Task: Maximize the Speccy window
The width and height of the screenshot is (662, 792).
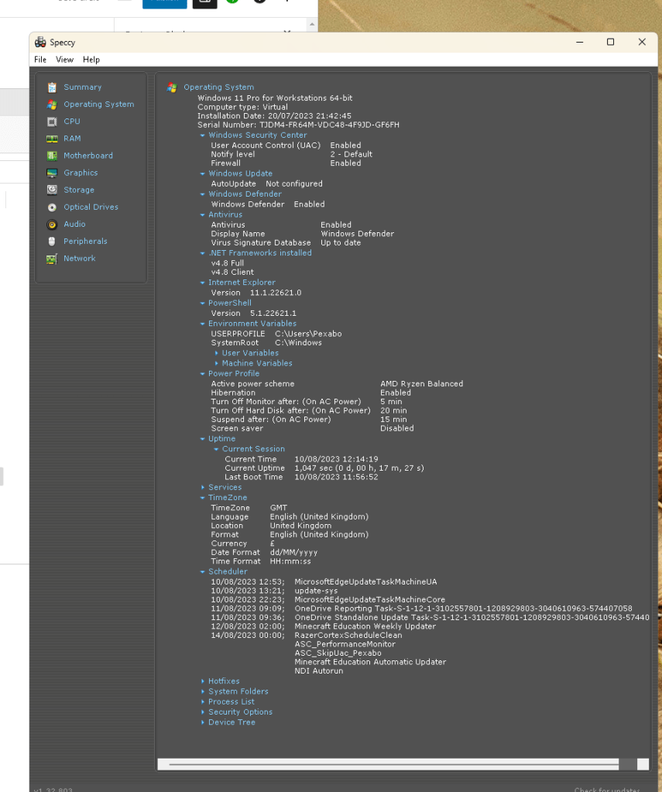Action: pos(610,42)
